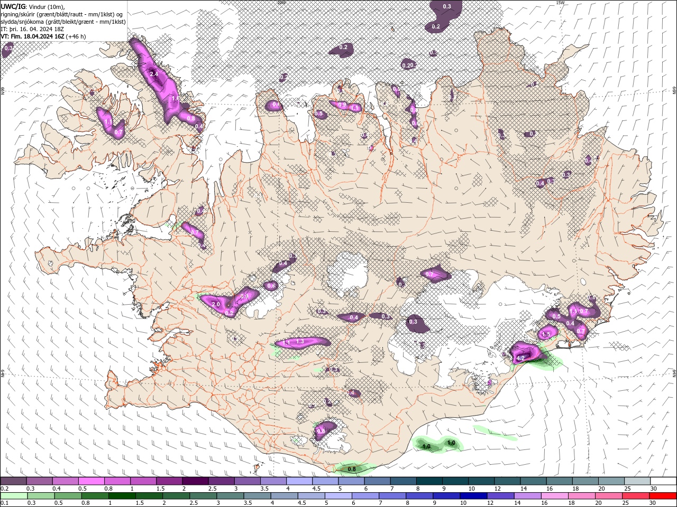Click the 30 label on the lower legend scale

click(653, 503)
